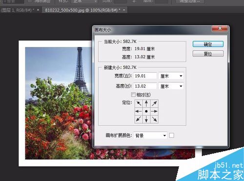Set anchor to middle-left arrow

tap(139, 112)
